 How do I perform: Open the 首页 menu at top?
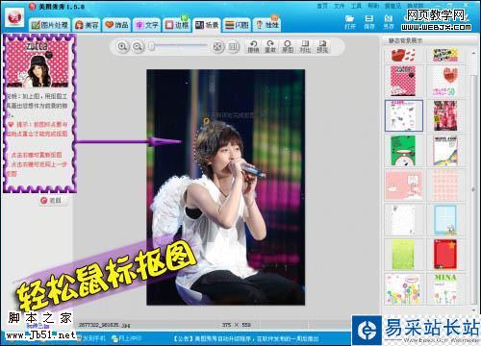point(322,6)
